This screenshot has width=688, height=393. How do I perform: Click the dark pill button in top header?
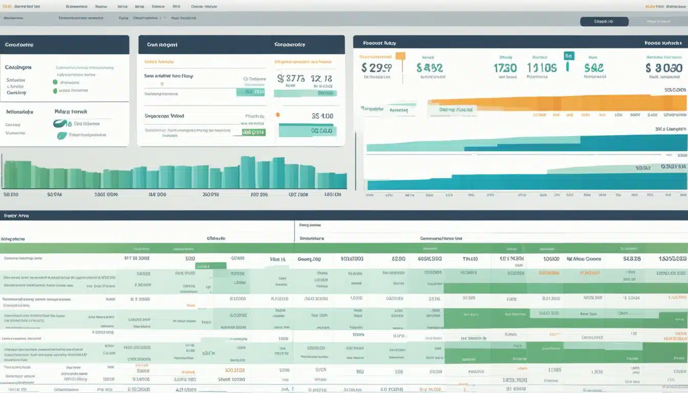click(604, 21)
